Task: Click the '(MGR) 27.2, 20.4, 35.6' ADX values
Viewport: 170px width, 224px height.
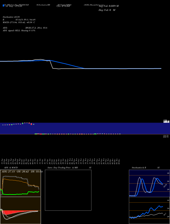Action: (x=36, y=28)
